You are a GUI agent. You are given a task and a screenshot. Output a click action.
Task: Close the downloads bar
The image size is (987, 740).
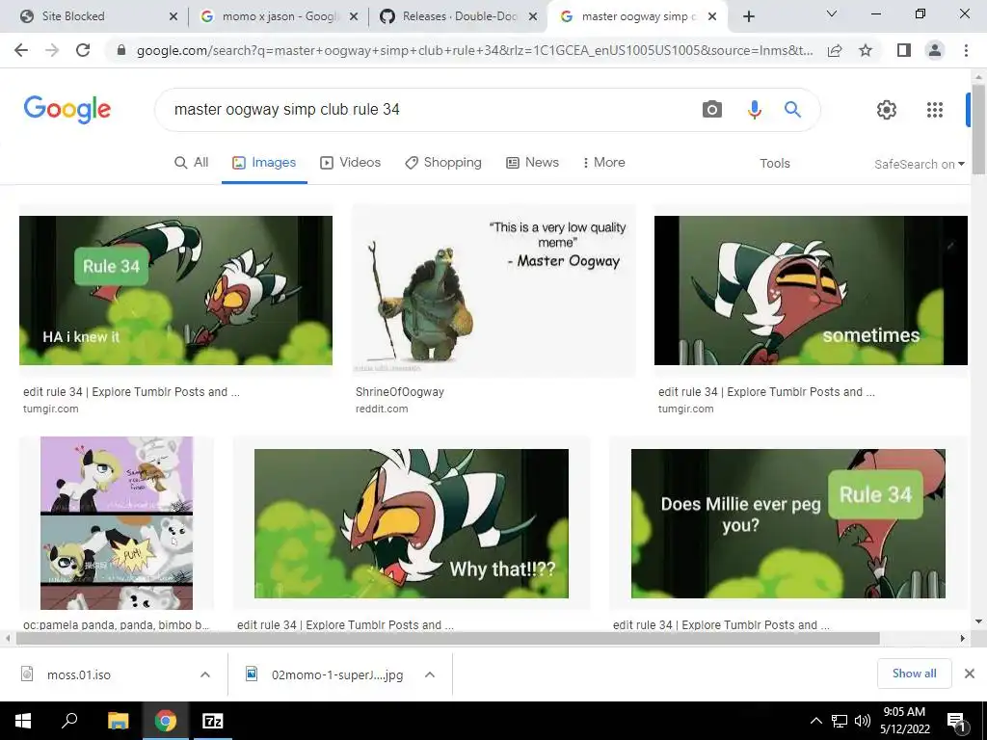click(x=970, y=674)
